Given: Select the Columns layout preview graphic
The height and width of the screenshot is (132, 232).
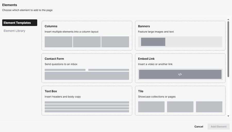Looking at the screenshot, I should tap(87, 42).
